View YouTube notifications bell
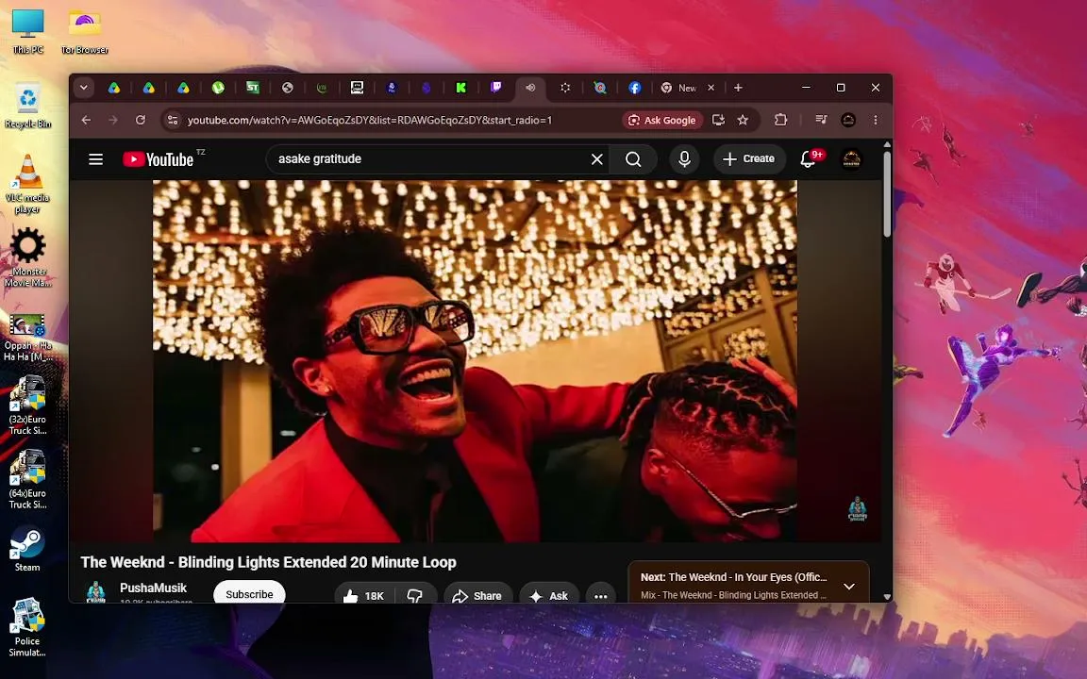 809,158
